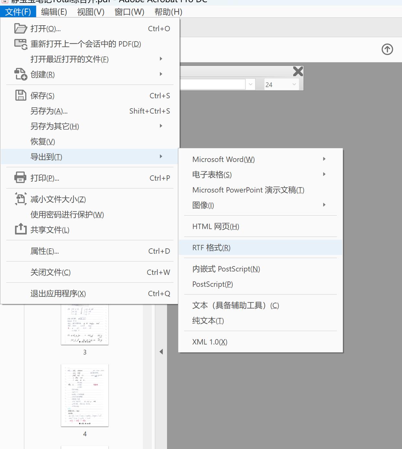Screen dimensions: 402x449
Task: Select RTF 格式(R) export option
Action: 211,247
